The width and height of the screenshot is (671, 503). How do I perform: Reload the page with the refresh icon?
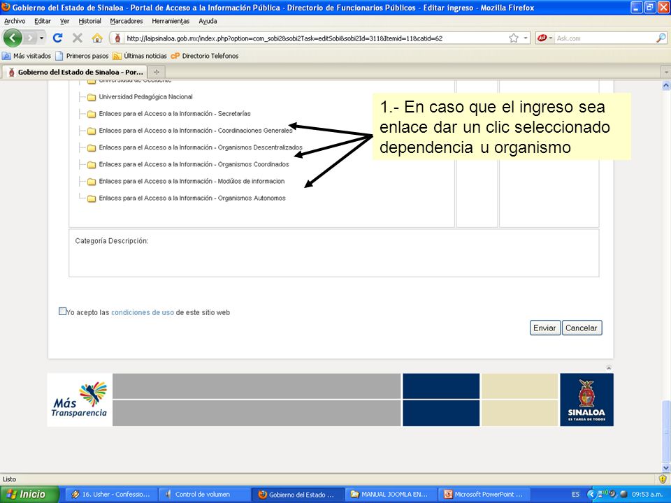pos(57,38)
